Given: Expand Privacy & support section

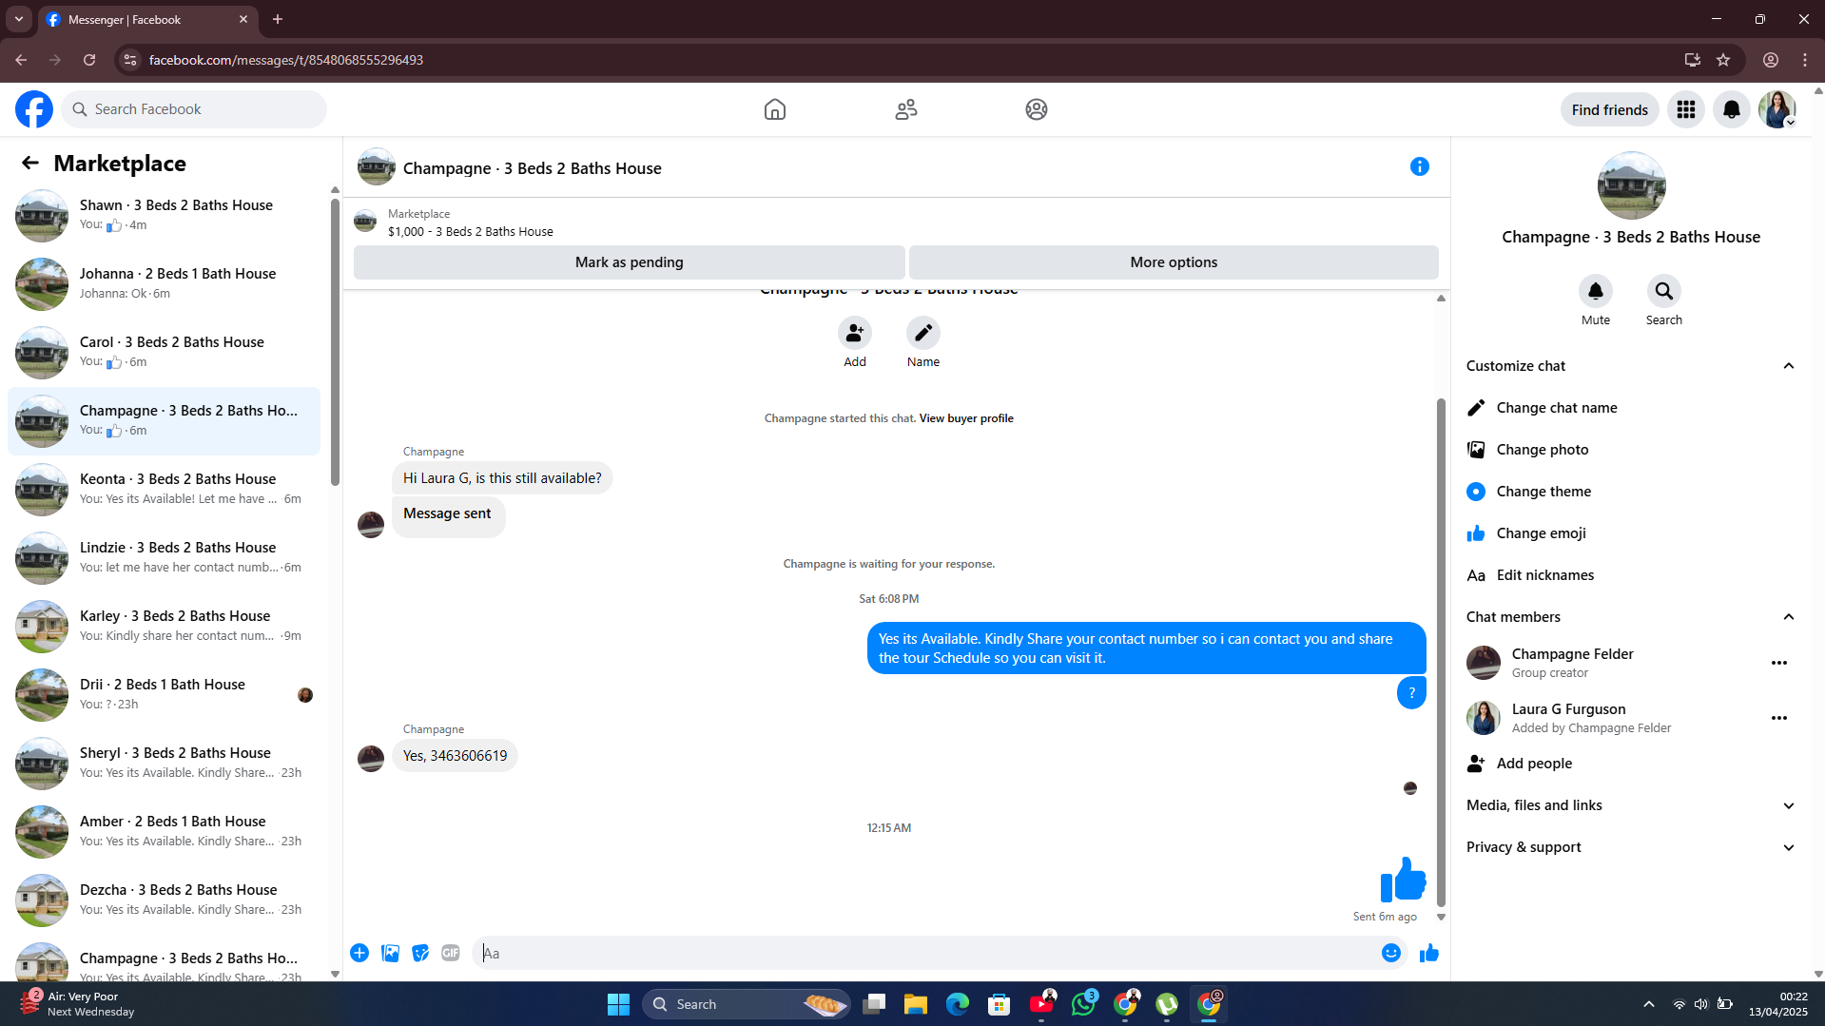Looking at the screenshot, I should 1631,847.
